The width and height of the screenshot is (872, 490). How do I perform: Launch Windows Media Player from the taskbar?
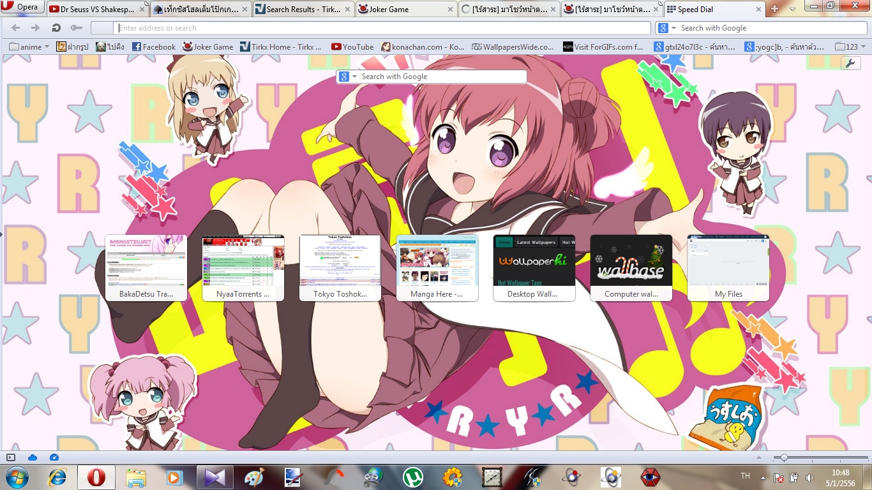coord(174,477)
